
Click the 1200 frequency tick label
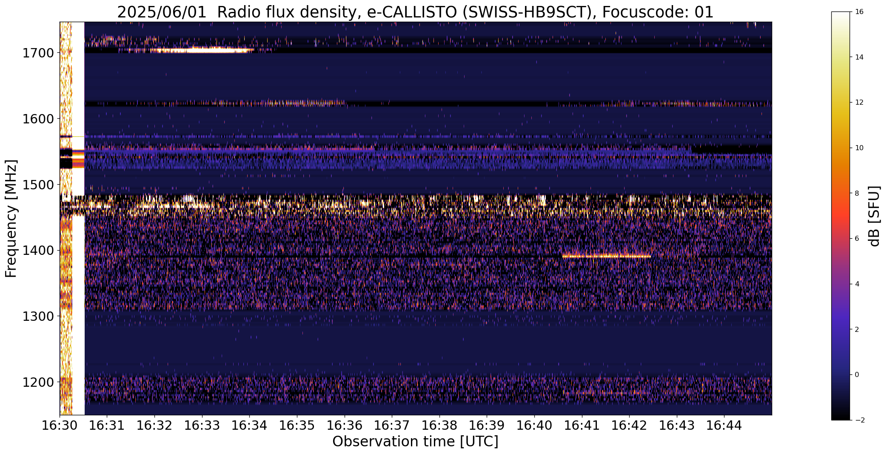38,382
